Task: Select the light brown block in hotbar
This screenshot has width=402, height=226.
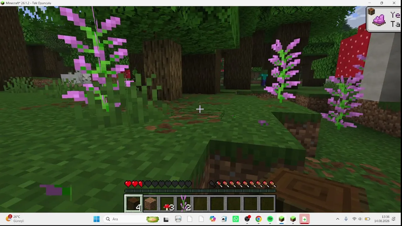Action: (x=150, y=203)
